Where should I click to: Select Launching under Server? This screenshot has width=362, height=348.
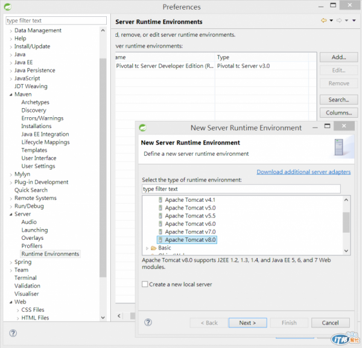pyautogui.click(x=34, y=230)
